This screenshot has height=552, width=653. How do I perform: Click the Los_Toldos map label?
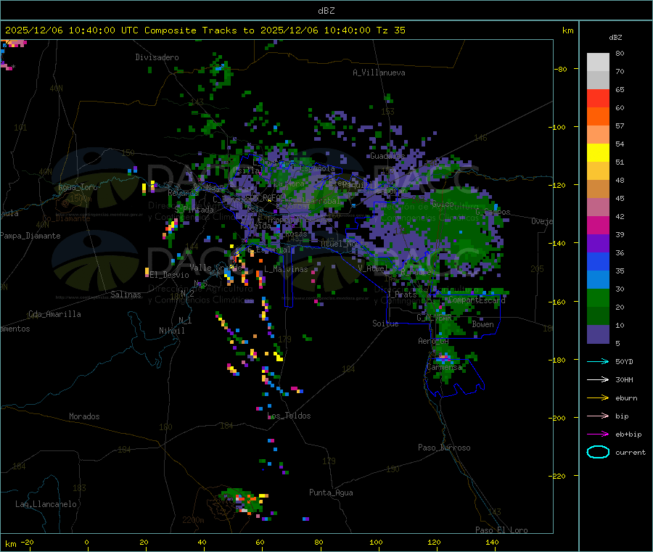(x=289, y=416)
